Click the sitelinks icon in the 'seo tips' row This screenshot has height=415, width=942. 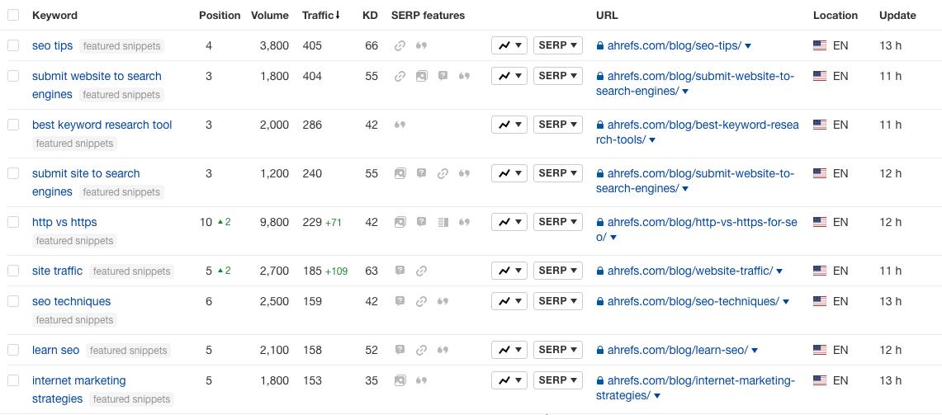tap(400, 45)
